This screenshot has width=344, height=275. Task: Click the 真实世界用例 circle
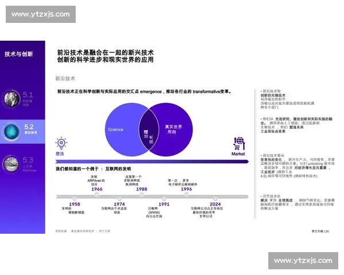(x=175, y=129)
